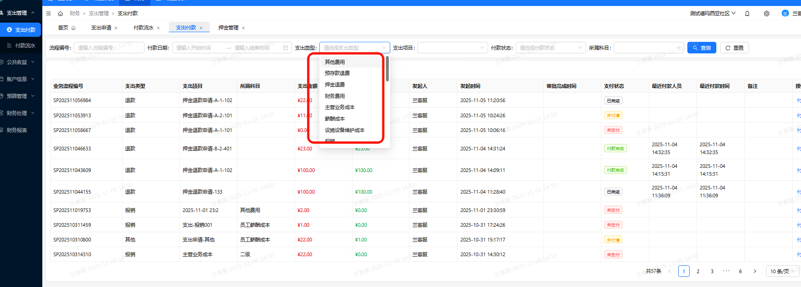Viewport: 801px width, 287px height.
Task: Expand the 测试德玛西亚社区 community selector
Action: (x=712, y=13)
